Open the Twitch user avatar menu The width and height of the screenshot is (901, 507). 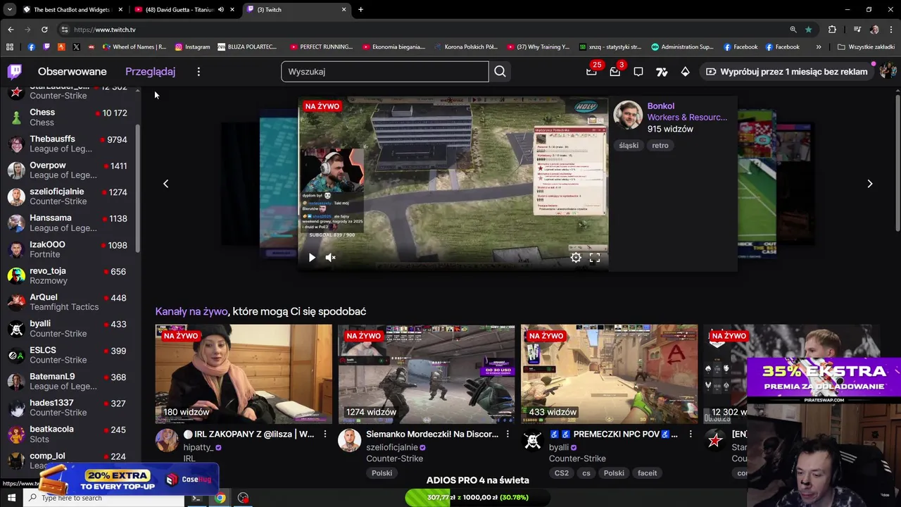(x=888, y=71)
